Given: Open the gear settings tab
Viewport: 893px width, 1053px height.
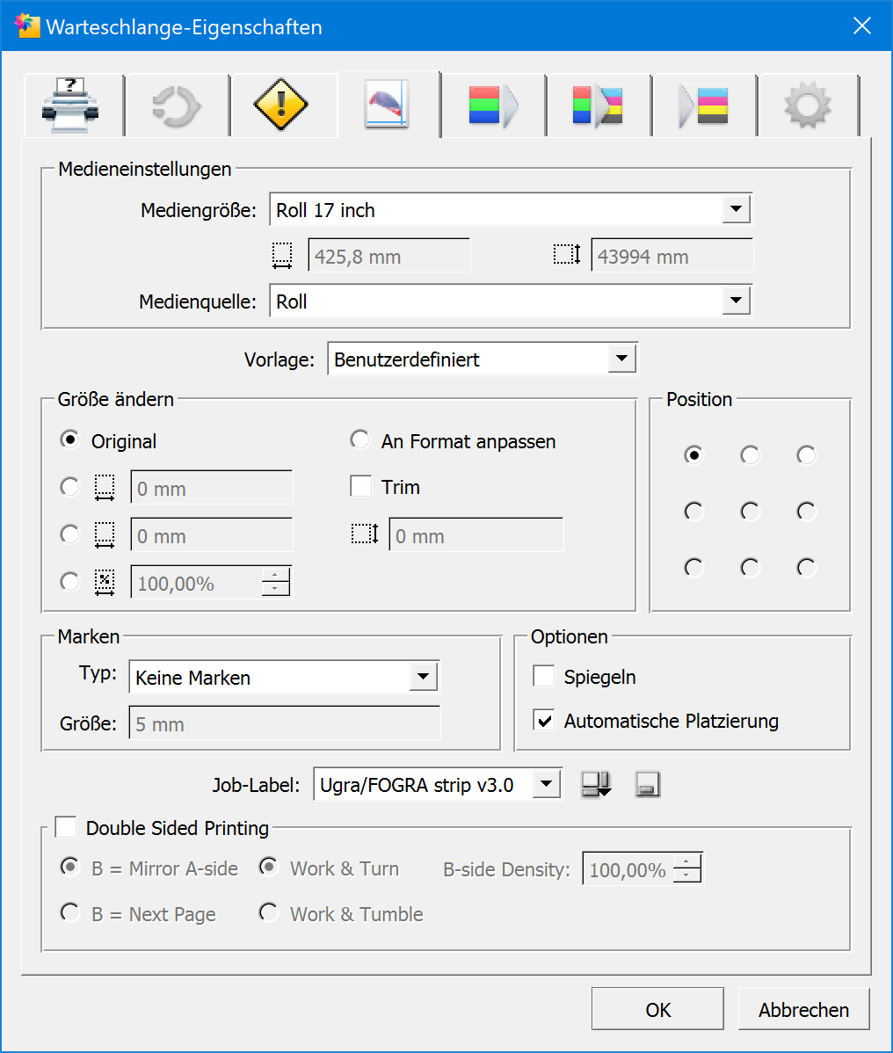Looking at the screenshot, I should click(807, 105).
